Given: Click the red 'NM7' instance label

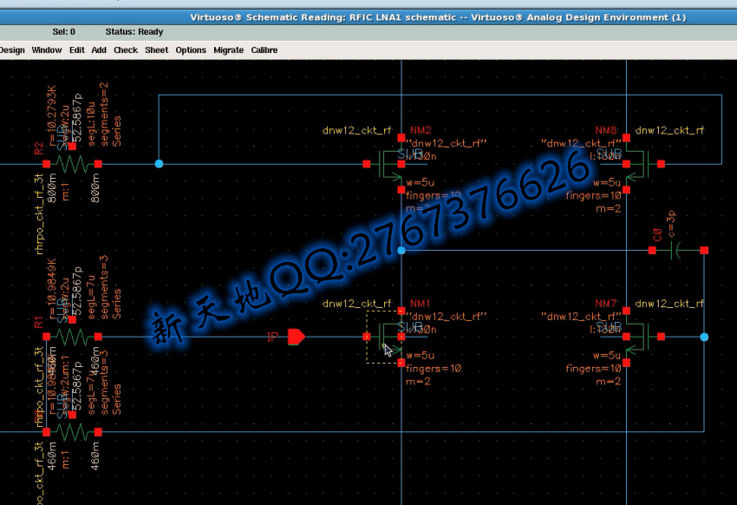Looking at the screenshot, I should click(x=606, y=304).
